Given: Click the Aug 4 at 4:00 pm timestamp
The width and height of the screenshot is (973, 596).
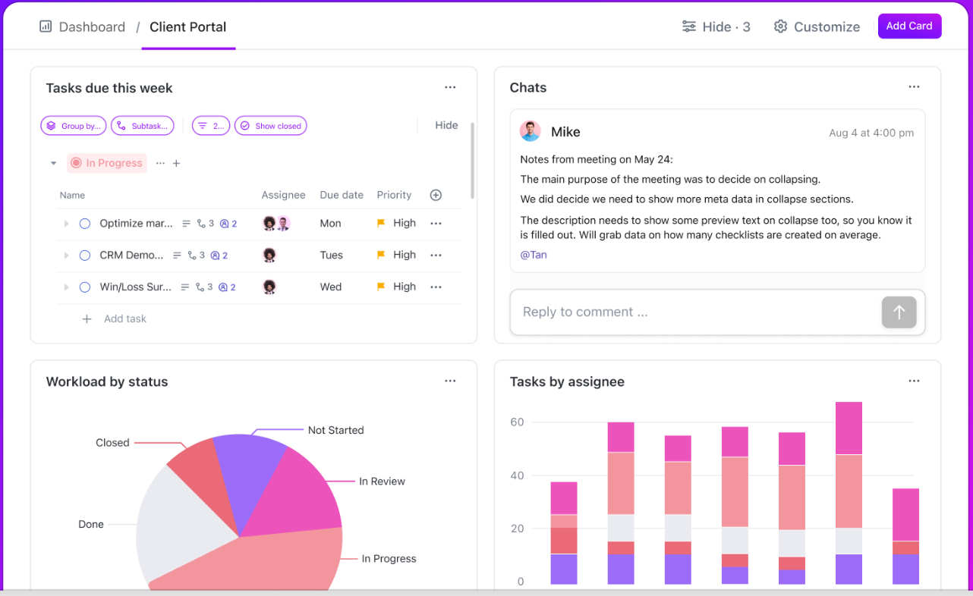Looking at the screenshot, I should [871, 133].
